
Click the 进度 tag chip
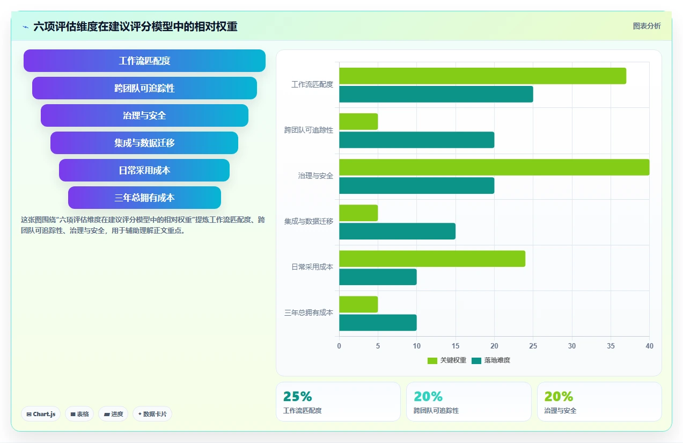(113, 414)
